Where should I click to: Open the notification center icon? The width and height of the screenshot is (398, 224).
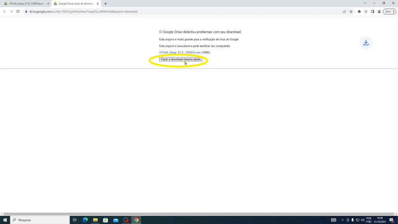click(x=392, y=220)
